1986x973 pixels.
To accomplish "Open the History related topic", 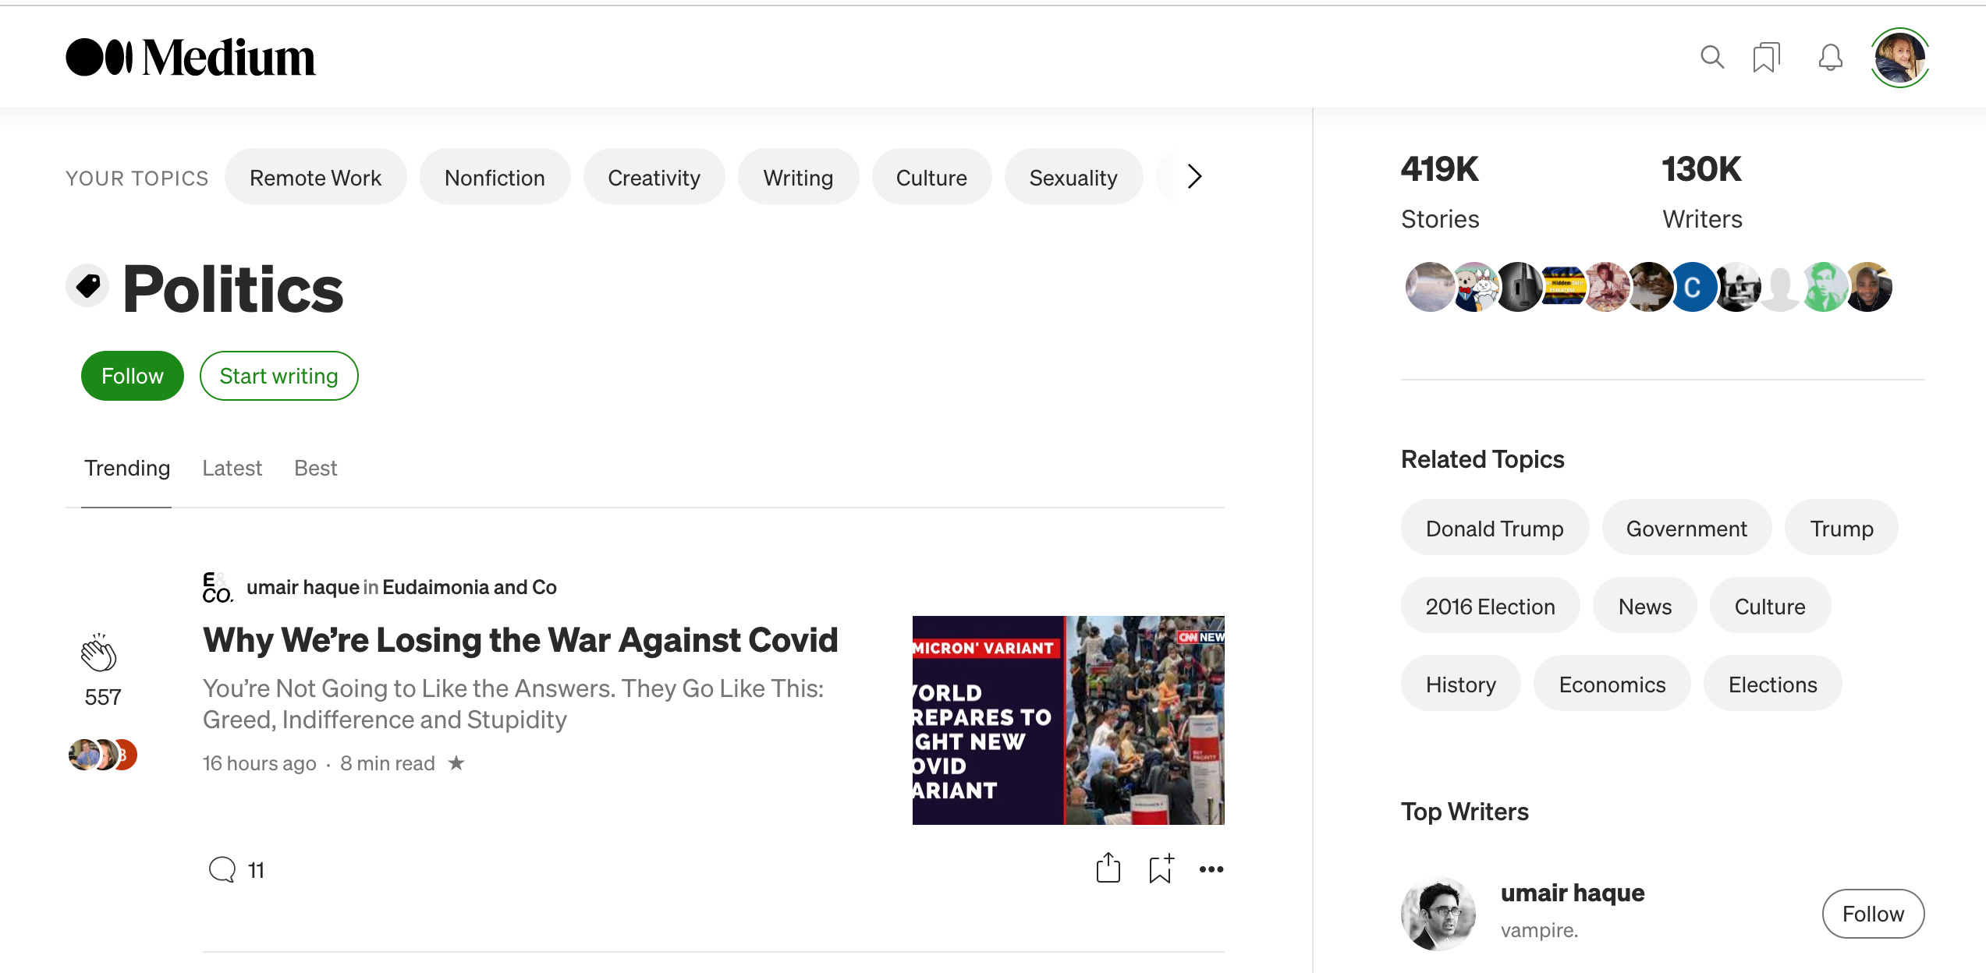I will 1460,684.
